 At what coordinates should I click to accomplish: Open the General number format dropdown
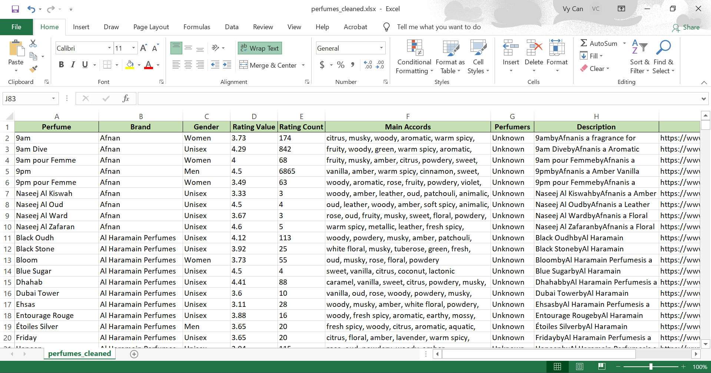click(381, 48)
